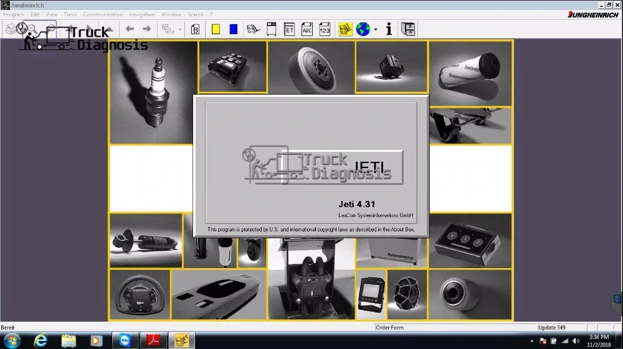Click the Jeti 4.31 version text
The height and width of the screenshot is (349, 623).
357,204
